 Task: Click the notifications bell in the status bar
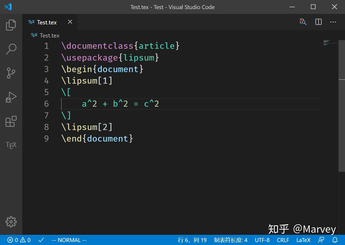pyautogui.click(x=335, y=240)
